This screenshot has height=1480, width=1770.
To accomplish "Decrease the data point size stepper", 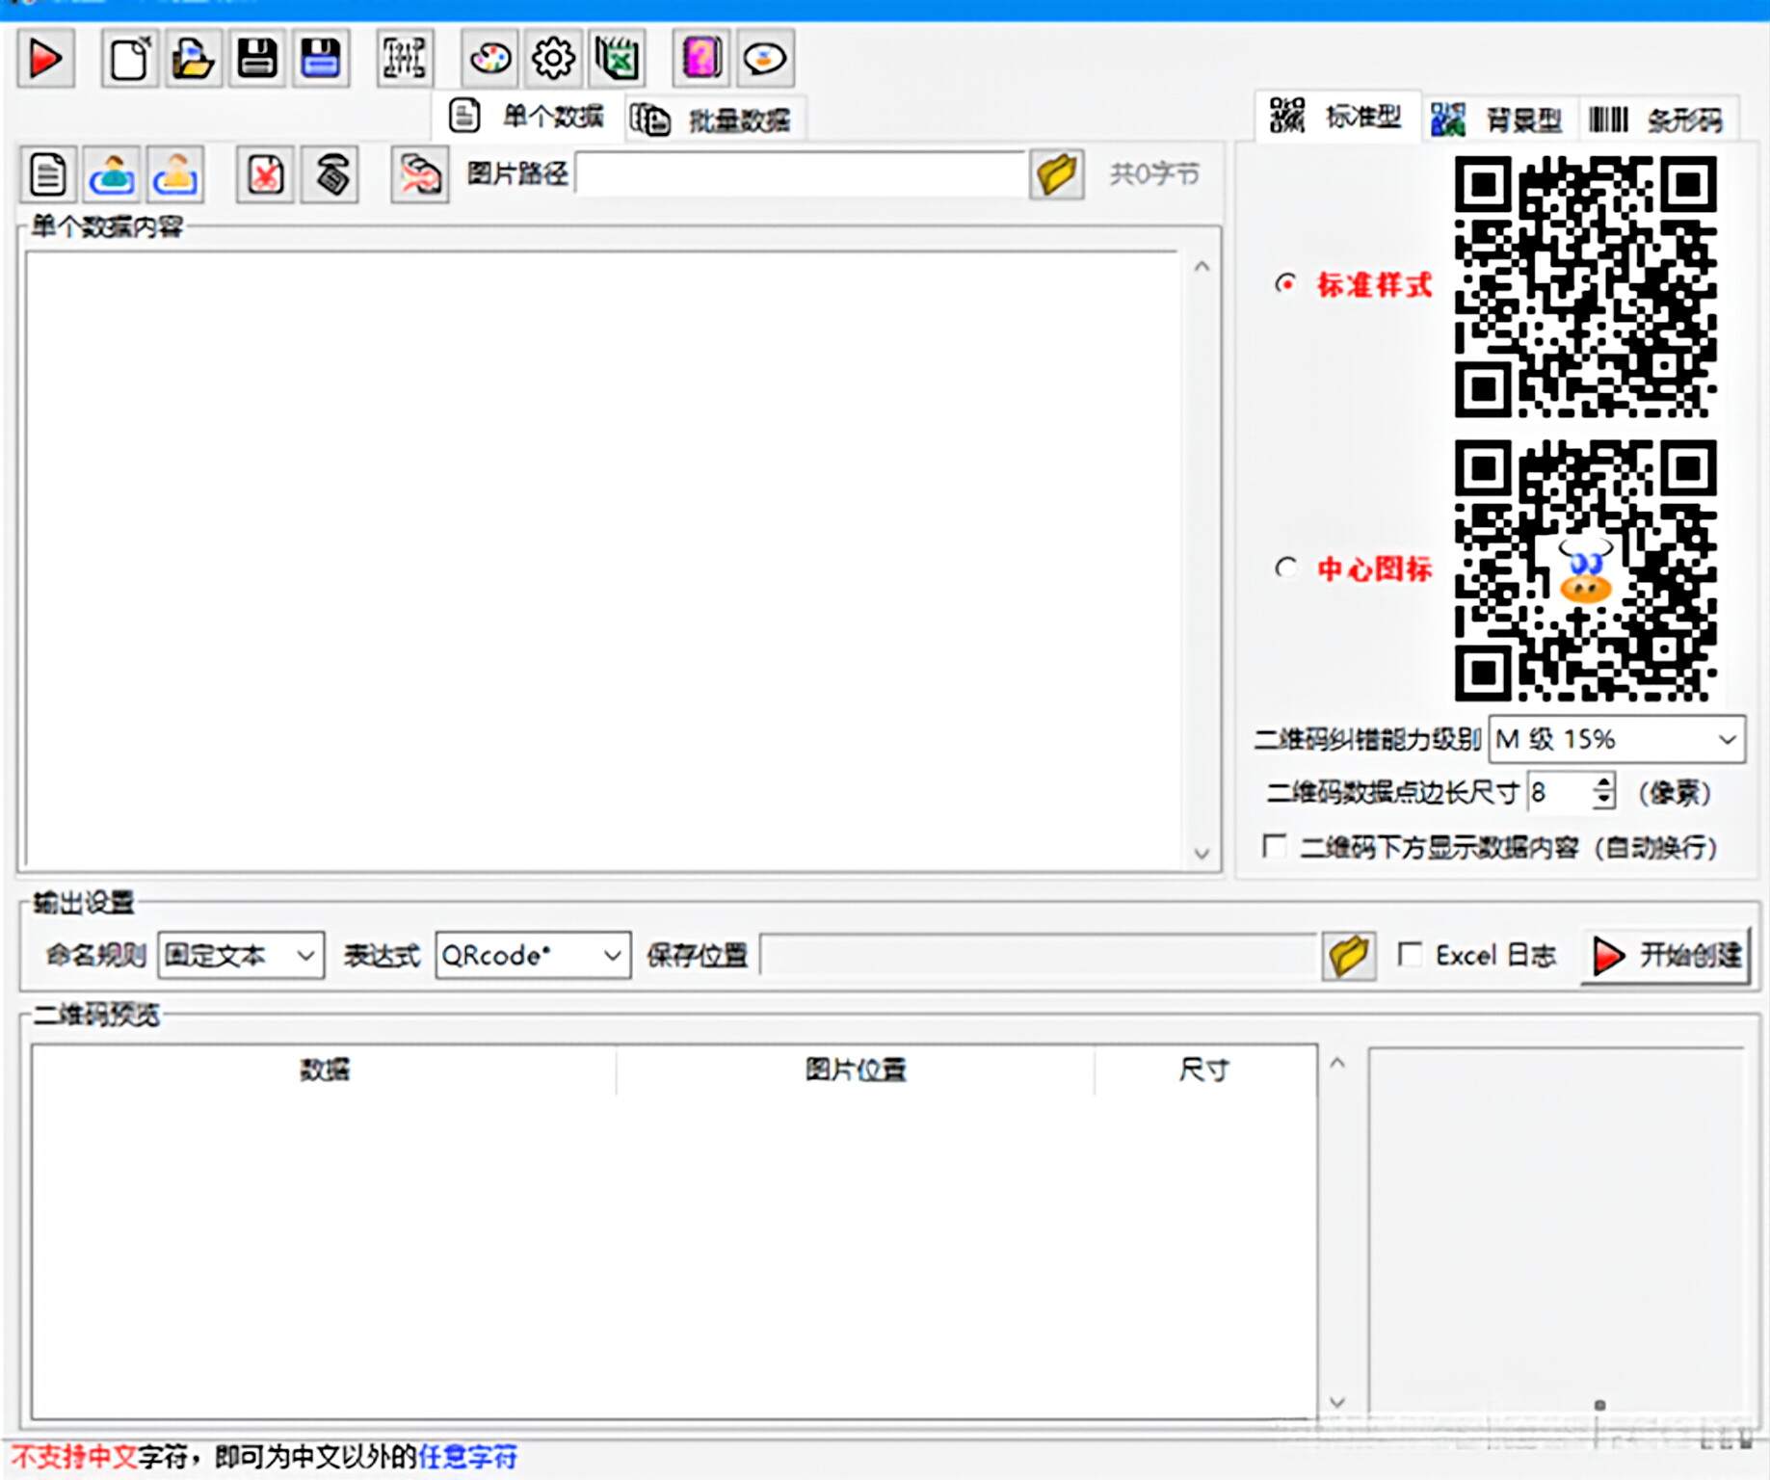I will [1602, 802].
